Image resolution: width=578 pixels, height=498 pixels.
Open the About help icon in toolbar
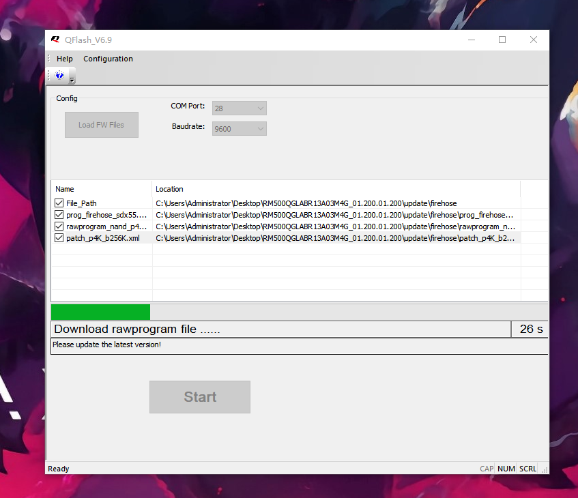click(x=59, y=75)
